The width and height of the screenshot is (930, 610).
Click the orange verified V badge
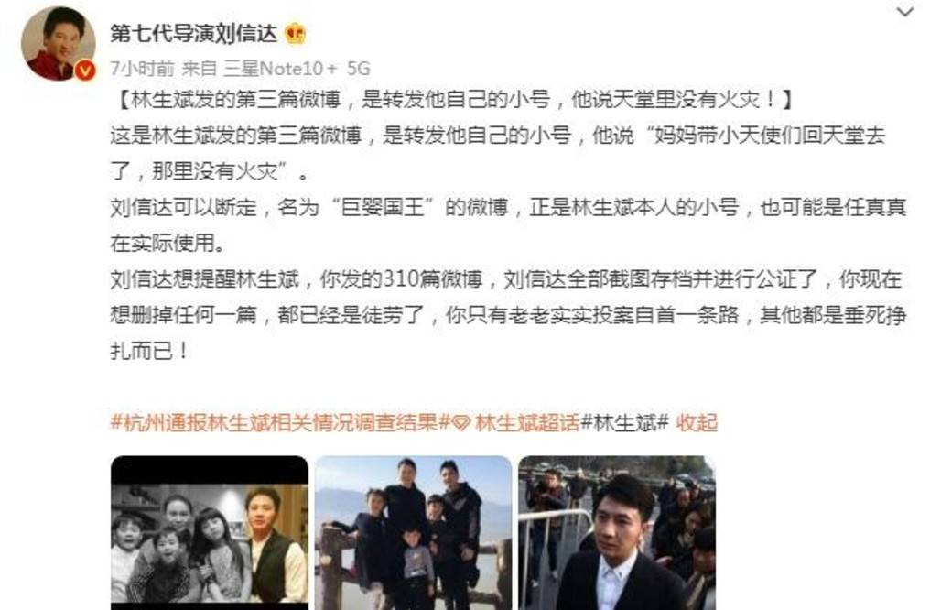point(85,71)
